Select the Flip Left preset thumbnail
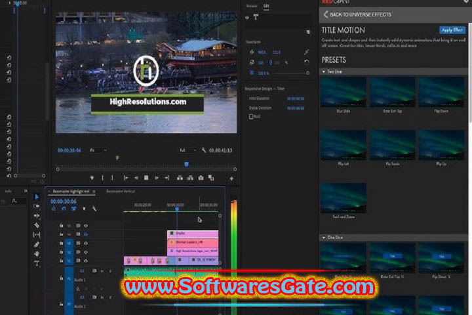This screenshot has height=315, width=472. coord(344,145)
